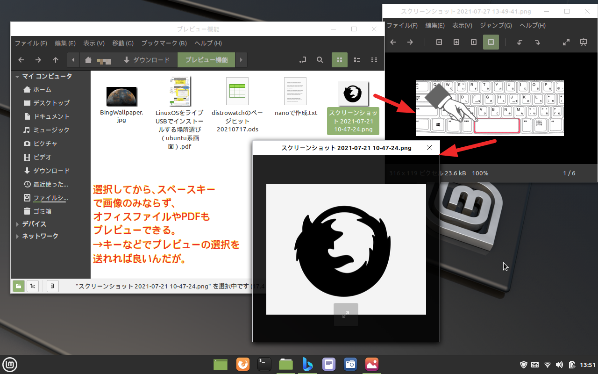The width and height of the screenshot is (598, 374).
Task: Toggle fit-to-window in image viewer
Action: [491, 42]
